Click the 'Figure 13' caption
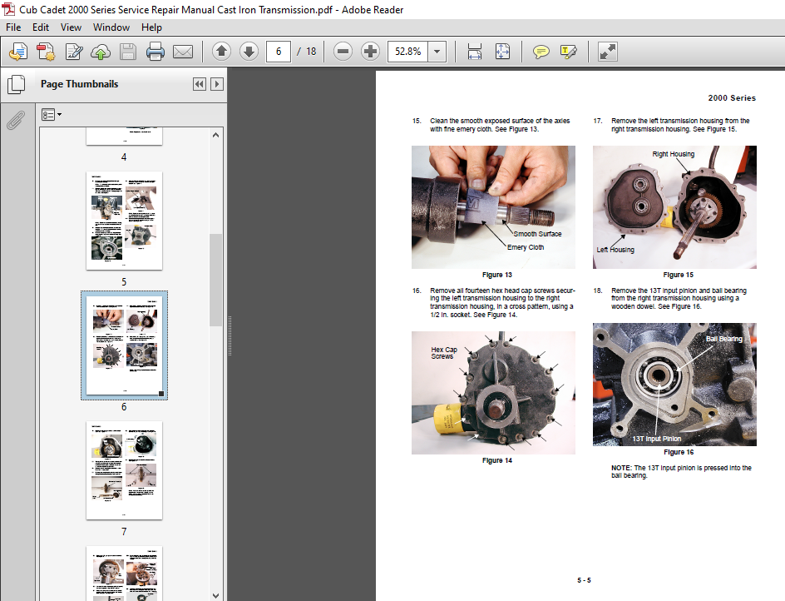785x601 pixels. point(496,275)
